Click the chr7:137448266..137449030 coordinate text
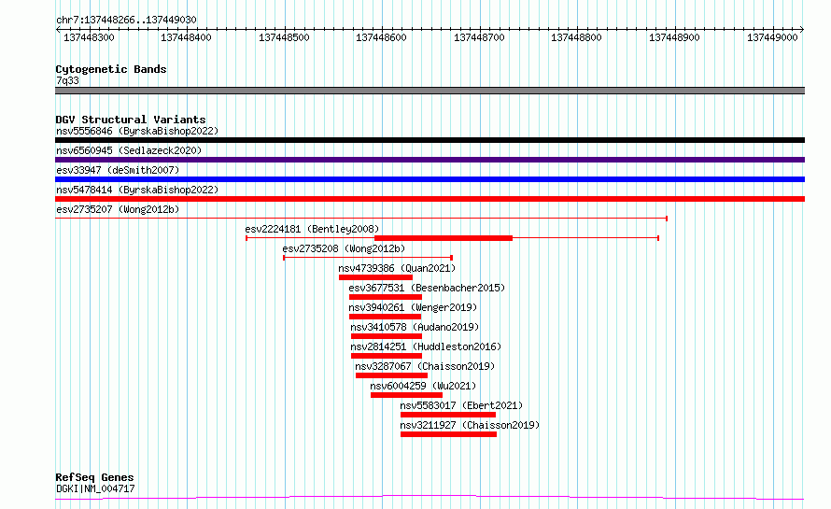 (x=126, y=21)
